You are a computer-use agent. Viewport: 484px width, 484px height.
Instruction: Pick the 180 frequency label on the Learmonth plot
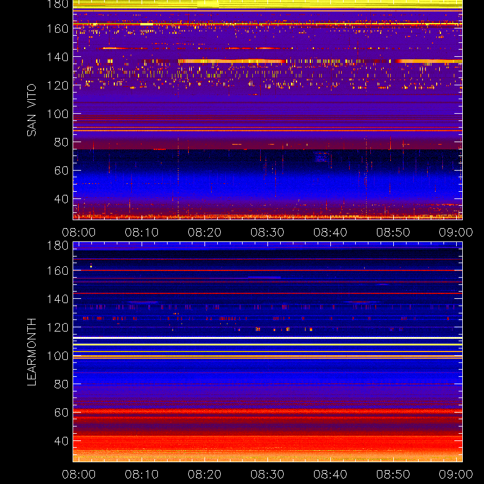57,246
